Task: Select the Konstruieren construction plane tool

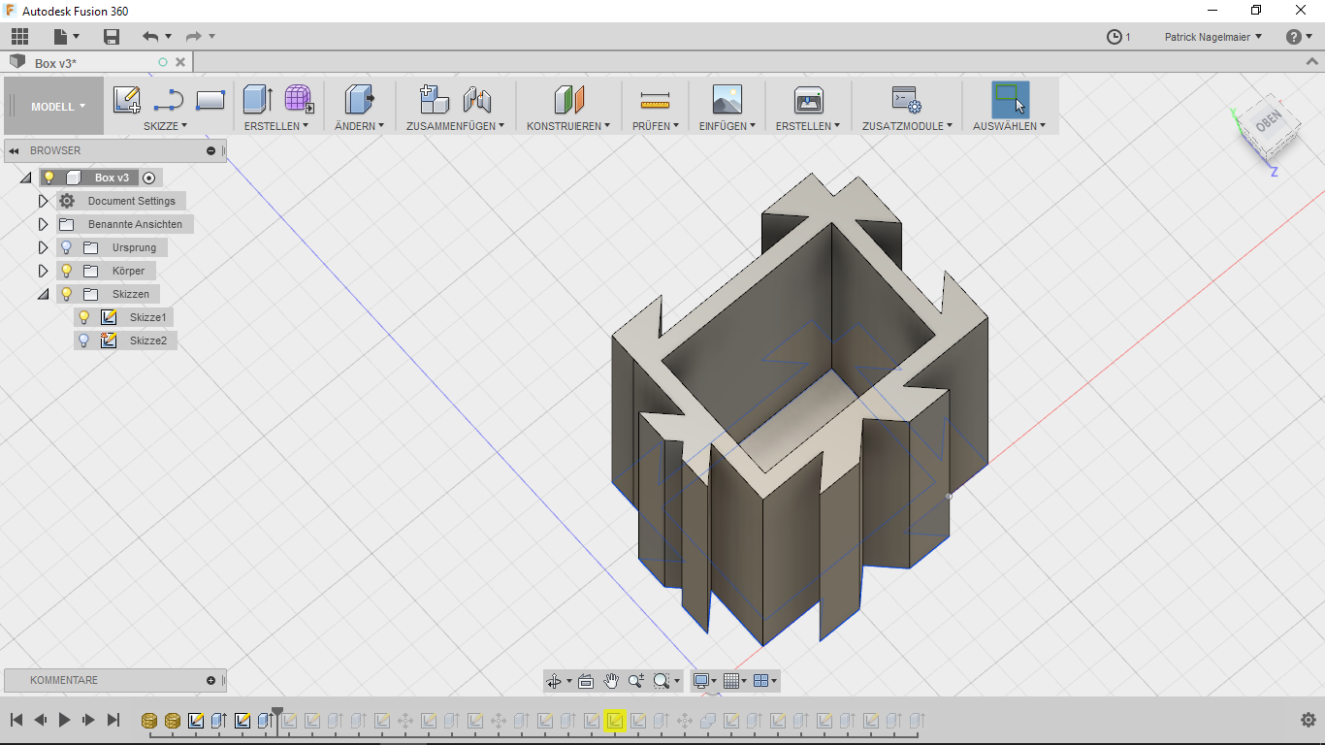Action: pyautogui.click(x=567, y=100)
